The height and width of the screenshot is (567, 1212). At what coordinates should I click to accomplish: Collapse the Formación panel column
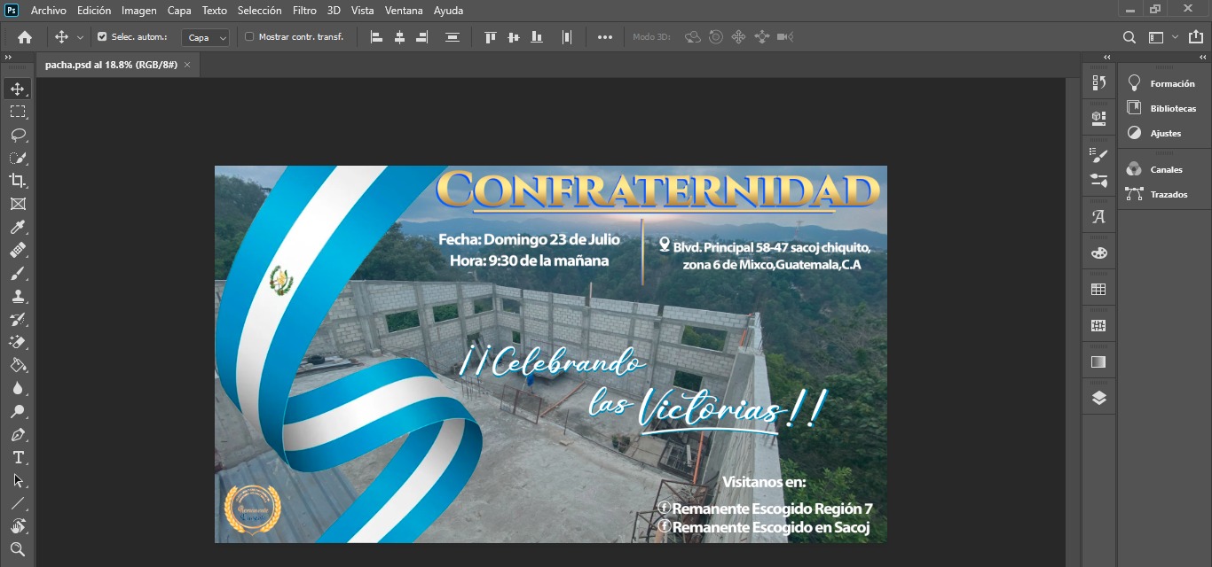point(1202,57)
